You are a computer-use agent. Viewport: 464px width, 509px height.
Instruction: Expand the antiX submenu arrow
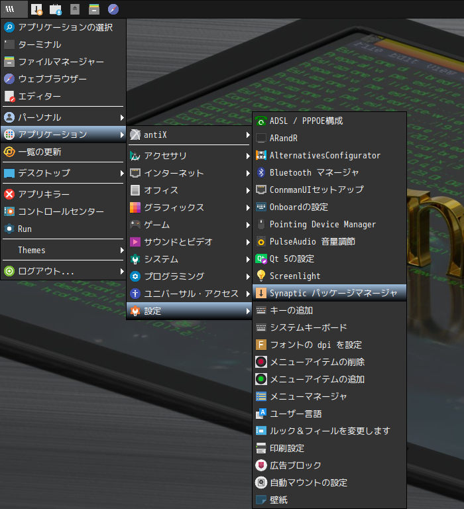pyautogui.click(x=248, y=135)
